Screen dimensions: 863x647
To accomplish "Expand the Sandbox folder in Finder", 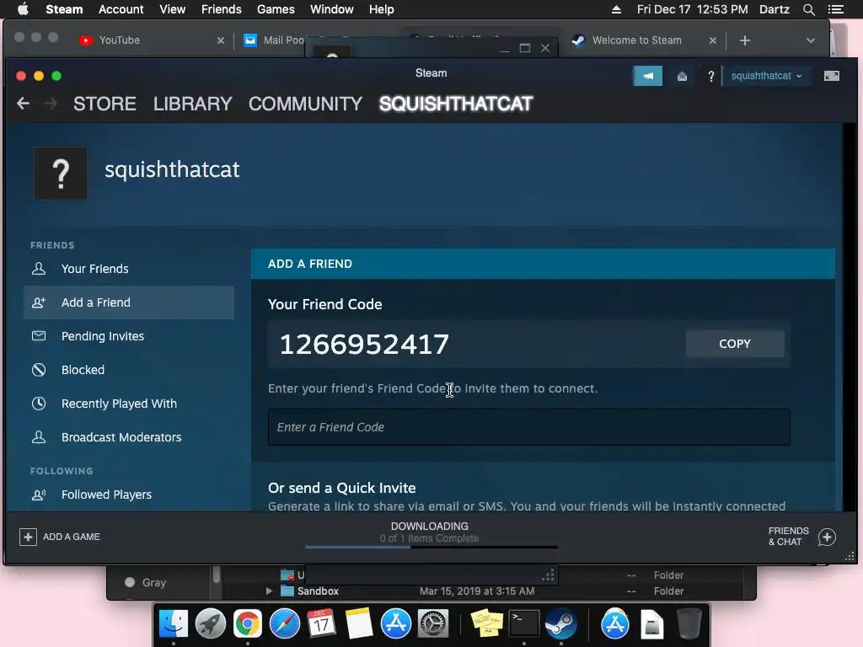I will [x=269, y=591].
